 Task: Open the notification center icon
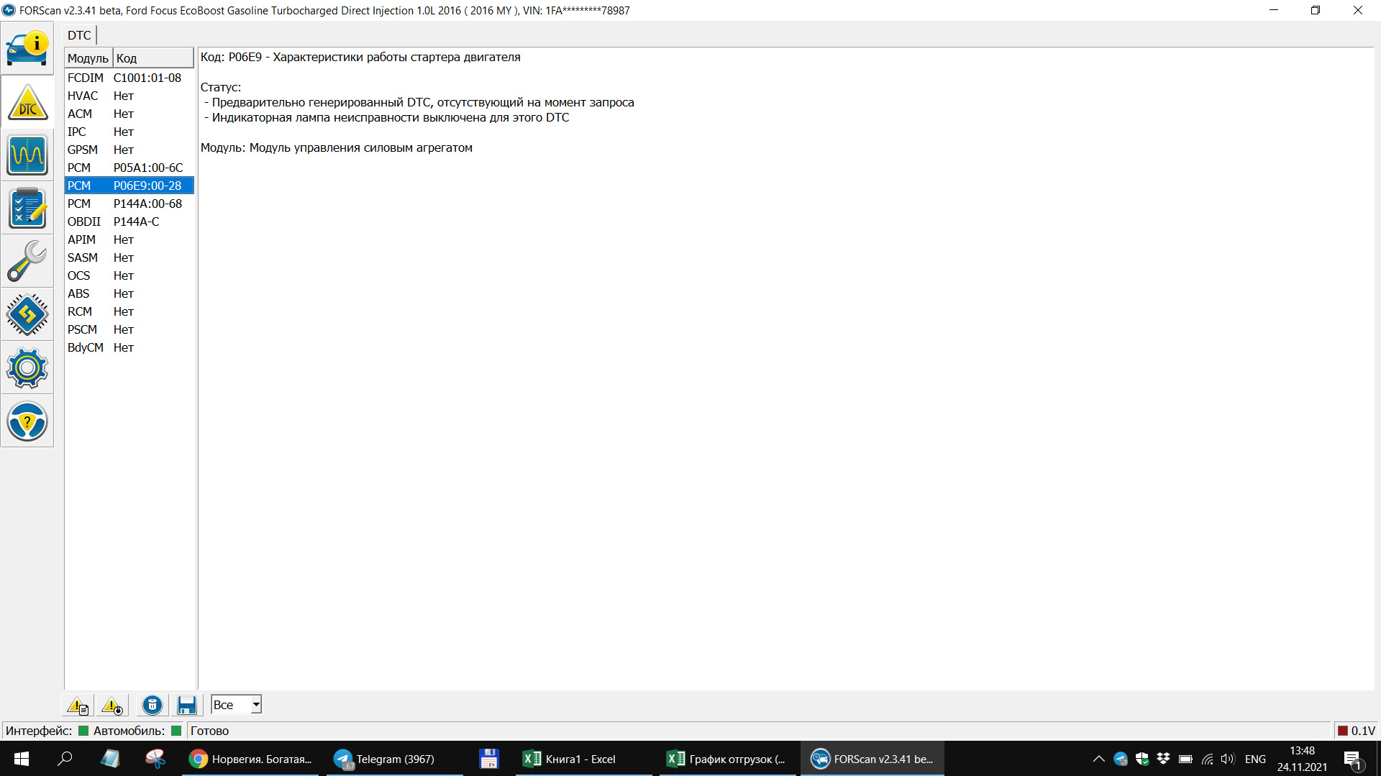[1353, 759]
